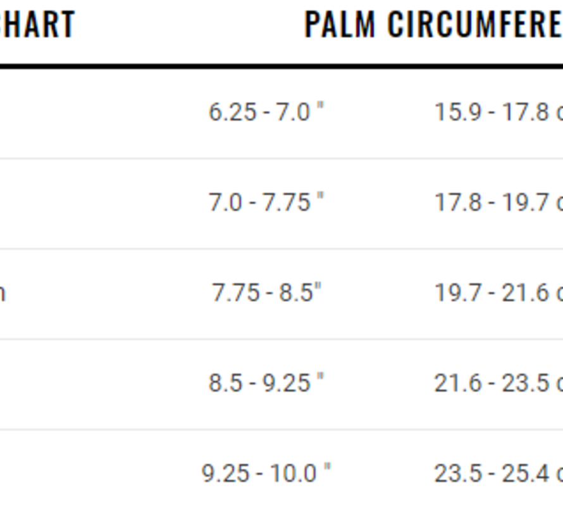Click the PALM CIRCUMFERENCE column header
This screenshot has width=563, height=519.
(433, 25)
